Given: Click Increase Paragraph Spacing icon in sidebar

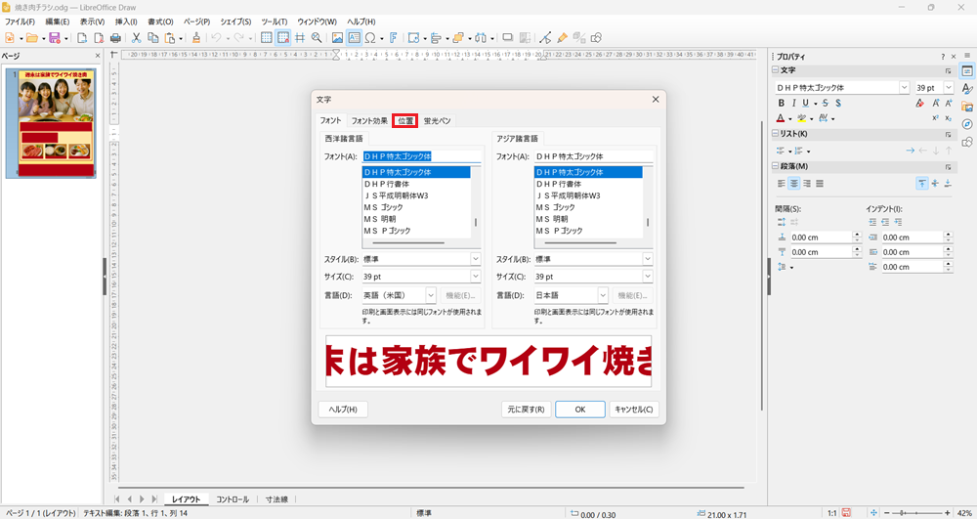Looking at the screenshot, I should pyautogui.click(x=782, y=222).
